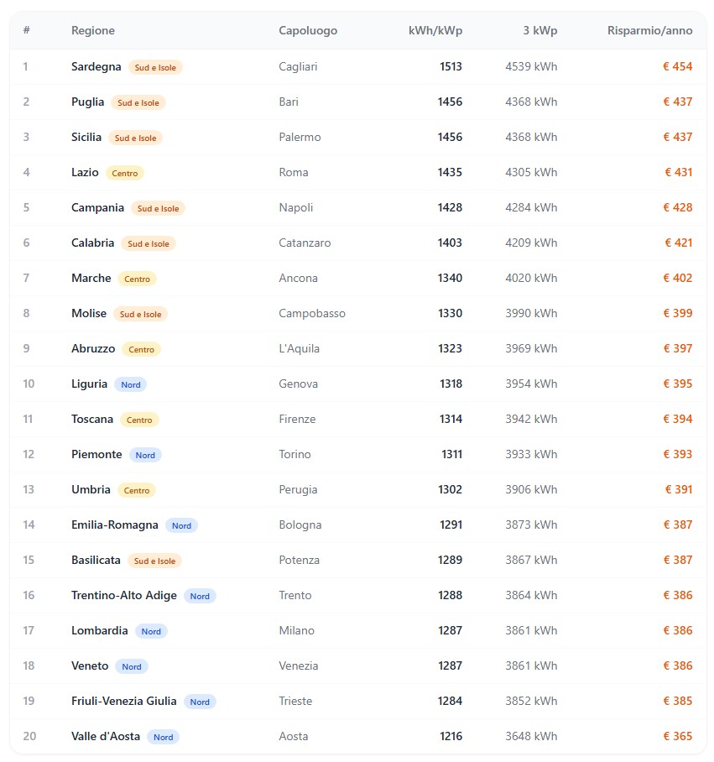Click the Sud e Isole badge near Basilicata
The height and width of the screenshot is (762, 714).
click(x=154, y=561)
